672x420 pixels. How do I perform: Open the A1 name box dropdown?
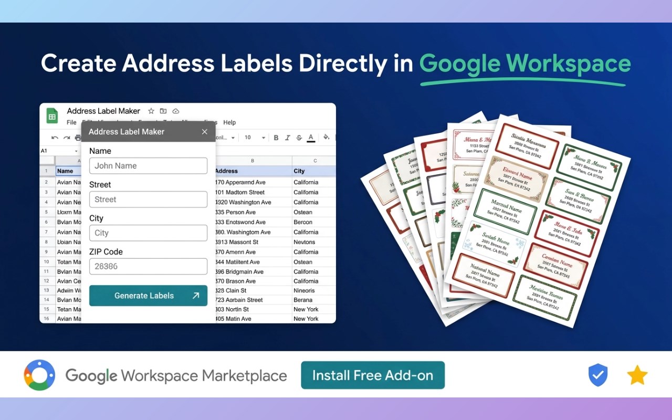[77, 151]
